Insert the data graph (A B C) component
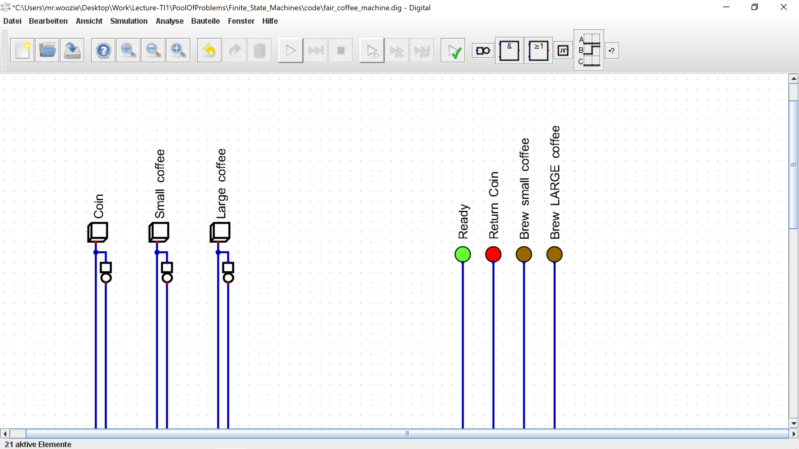The image size is (799, 449). 589,51
